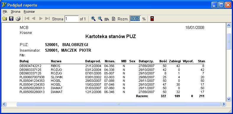Screen dimensions: 233x114
Task: Click the 'Zabiegi' column header
Action: click(175, 61)
